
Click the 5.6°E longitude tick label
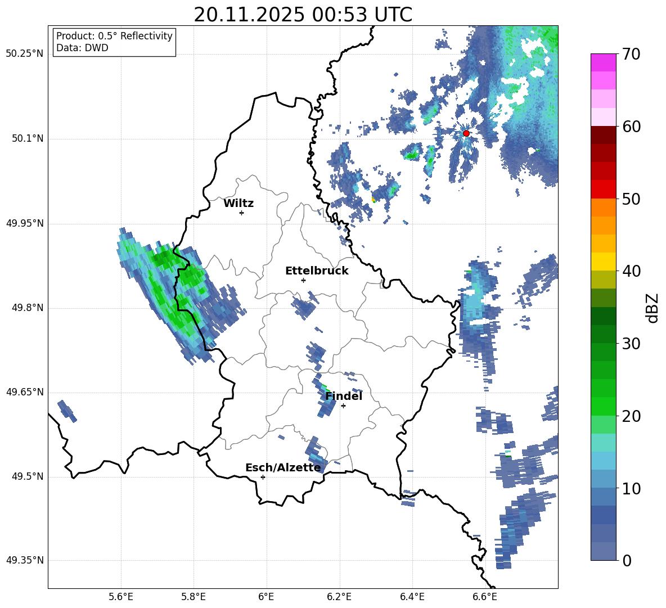121,597
